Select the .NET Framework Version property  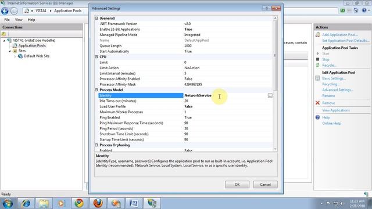(185, 24)
